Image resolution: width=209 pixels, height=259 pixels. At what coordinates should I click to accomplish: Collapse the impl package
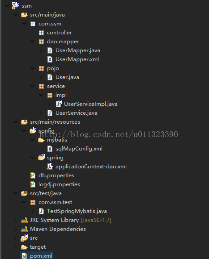click(x=41, y=95)
